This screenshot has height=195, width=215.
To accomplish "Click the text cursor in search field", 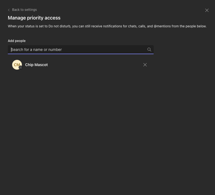I will point(11,50).
